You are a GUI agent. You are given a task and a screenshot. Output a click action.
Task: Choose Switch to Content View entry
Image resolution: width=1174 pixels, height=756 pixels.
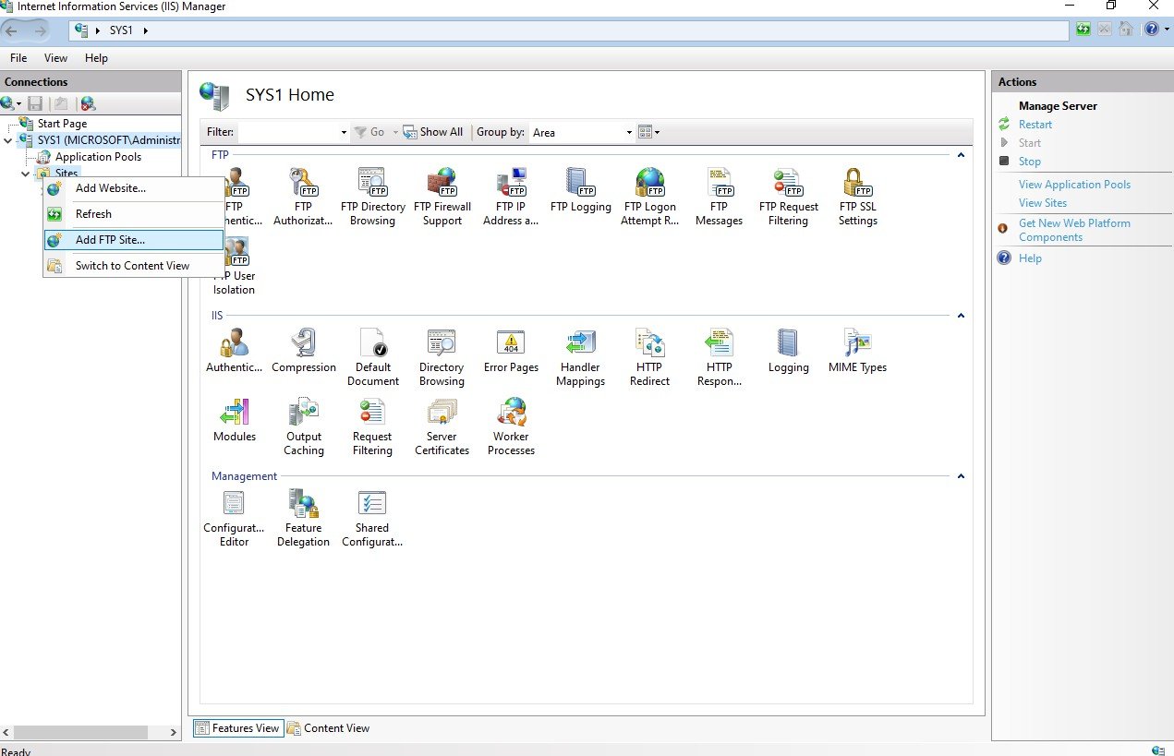click(134, 266)
